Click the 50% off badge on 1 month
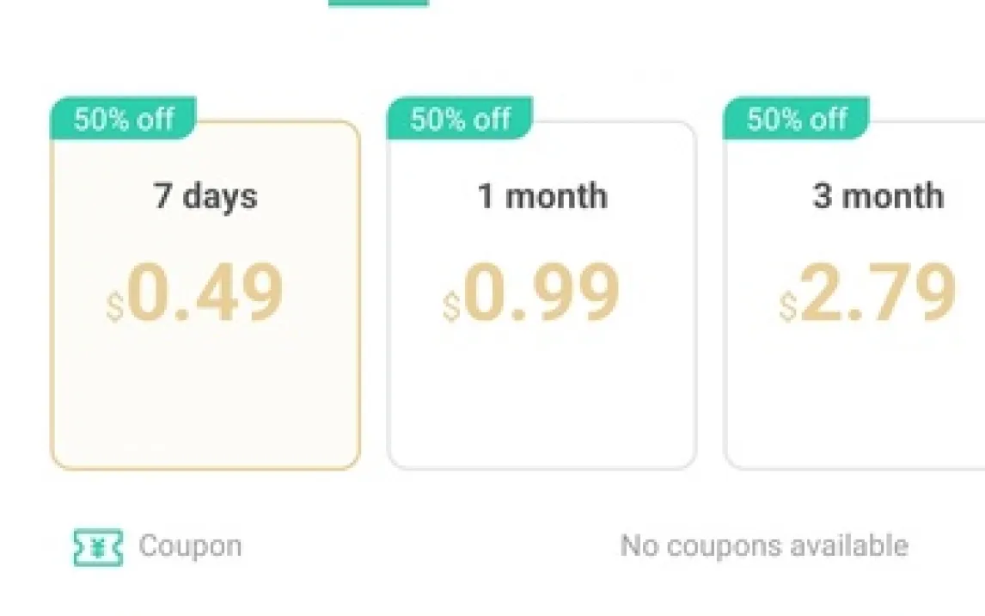The image size is (985, 616). pos(460,119)
